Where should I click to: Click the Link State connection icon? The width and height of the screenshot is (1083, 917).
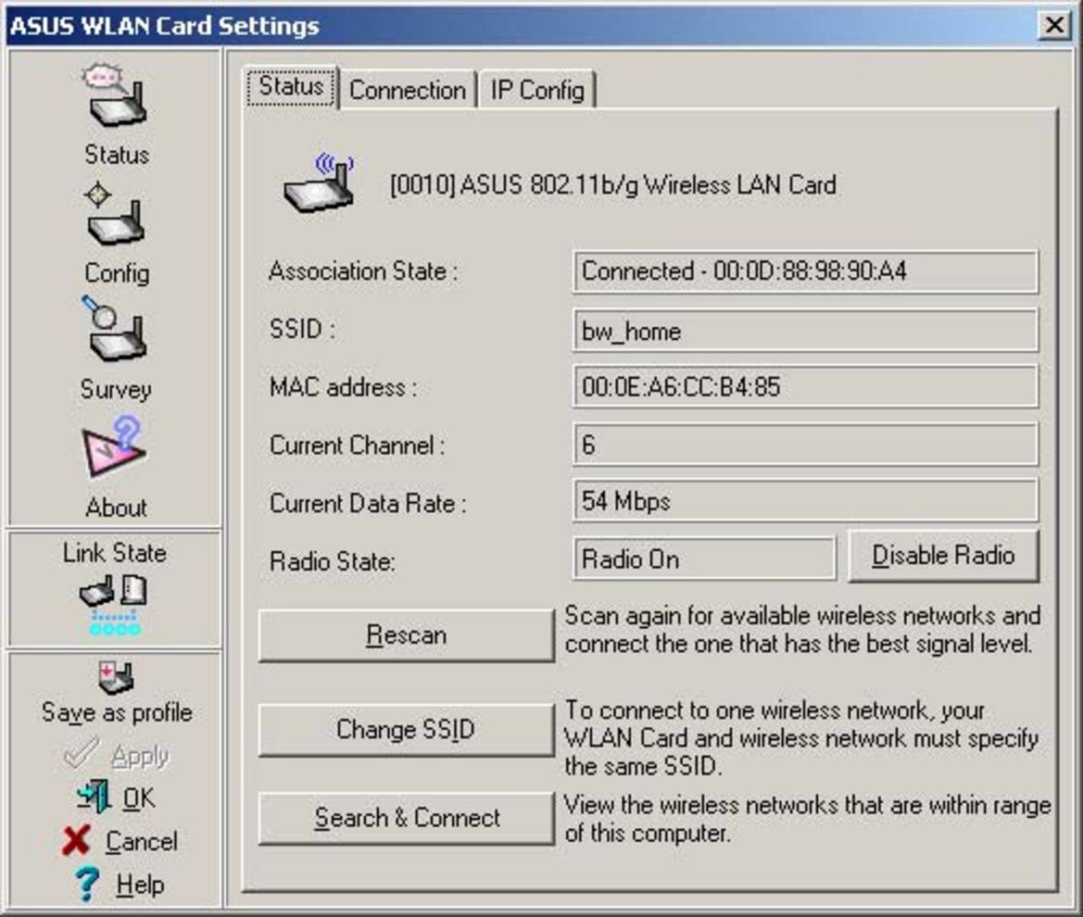click(114, 606)
